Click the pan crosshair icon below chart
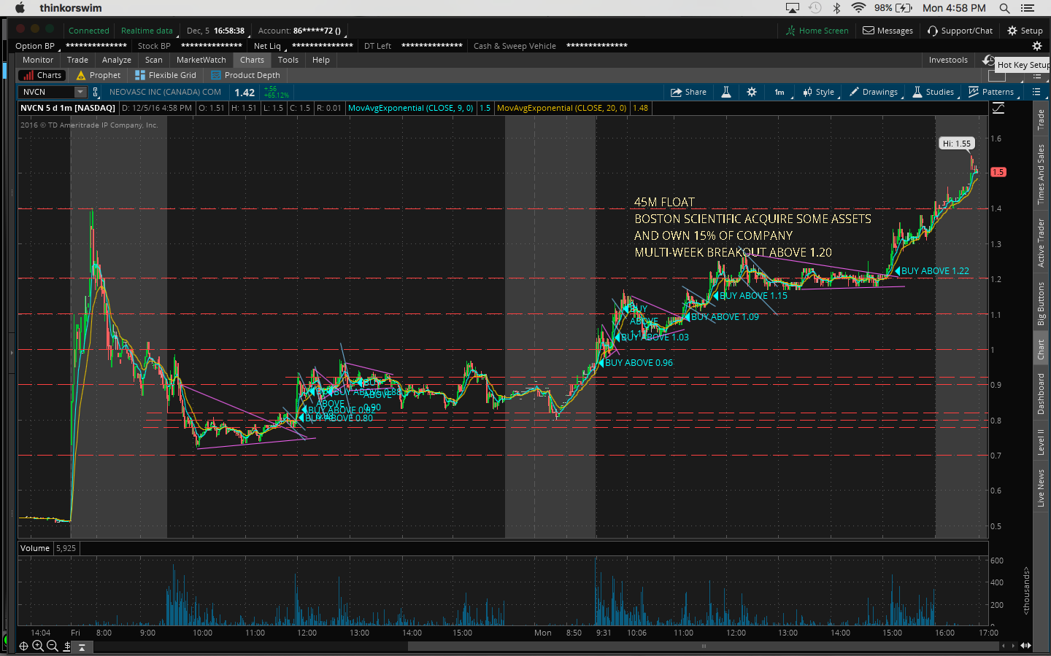This screenshot has width=1051, height=656. tap(24, 646)
